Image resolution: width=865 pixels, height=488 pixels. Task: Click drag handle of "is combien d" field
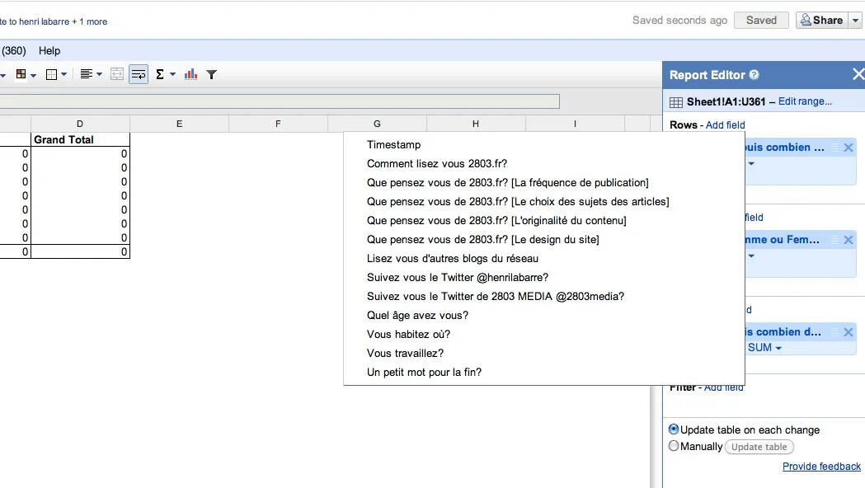835,332
